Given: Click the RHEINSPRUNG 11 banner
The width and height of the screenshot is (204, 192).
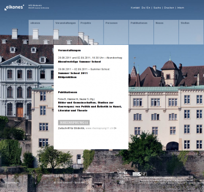Looking at the screenshot, I should coord(74,123).
